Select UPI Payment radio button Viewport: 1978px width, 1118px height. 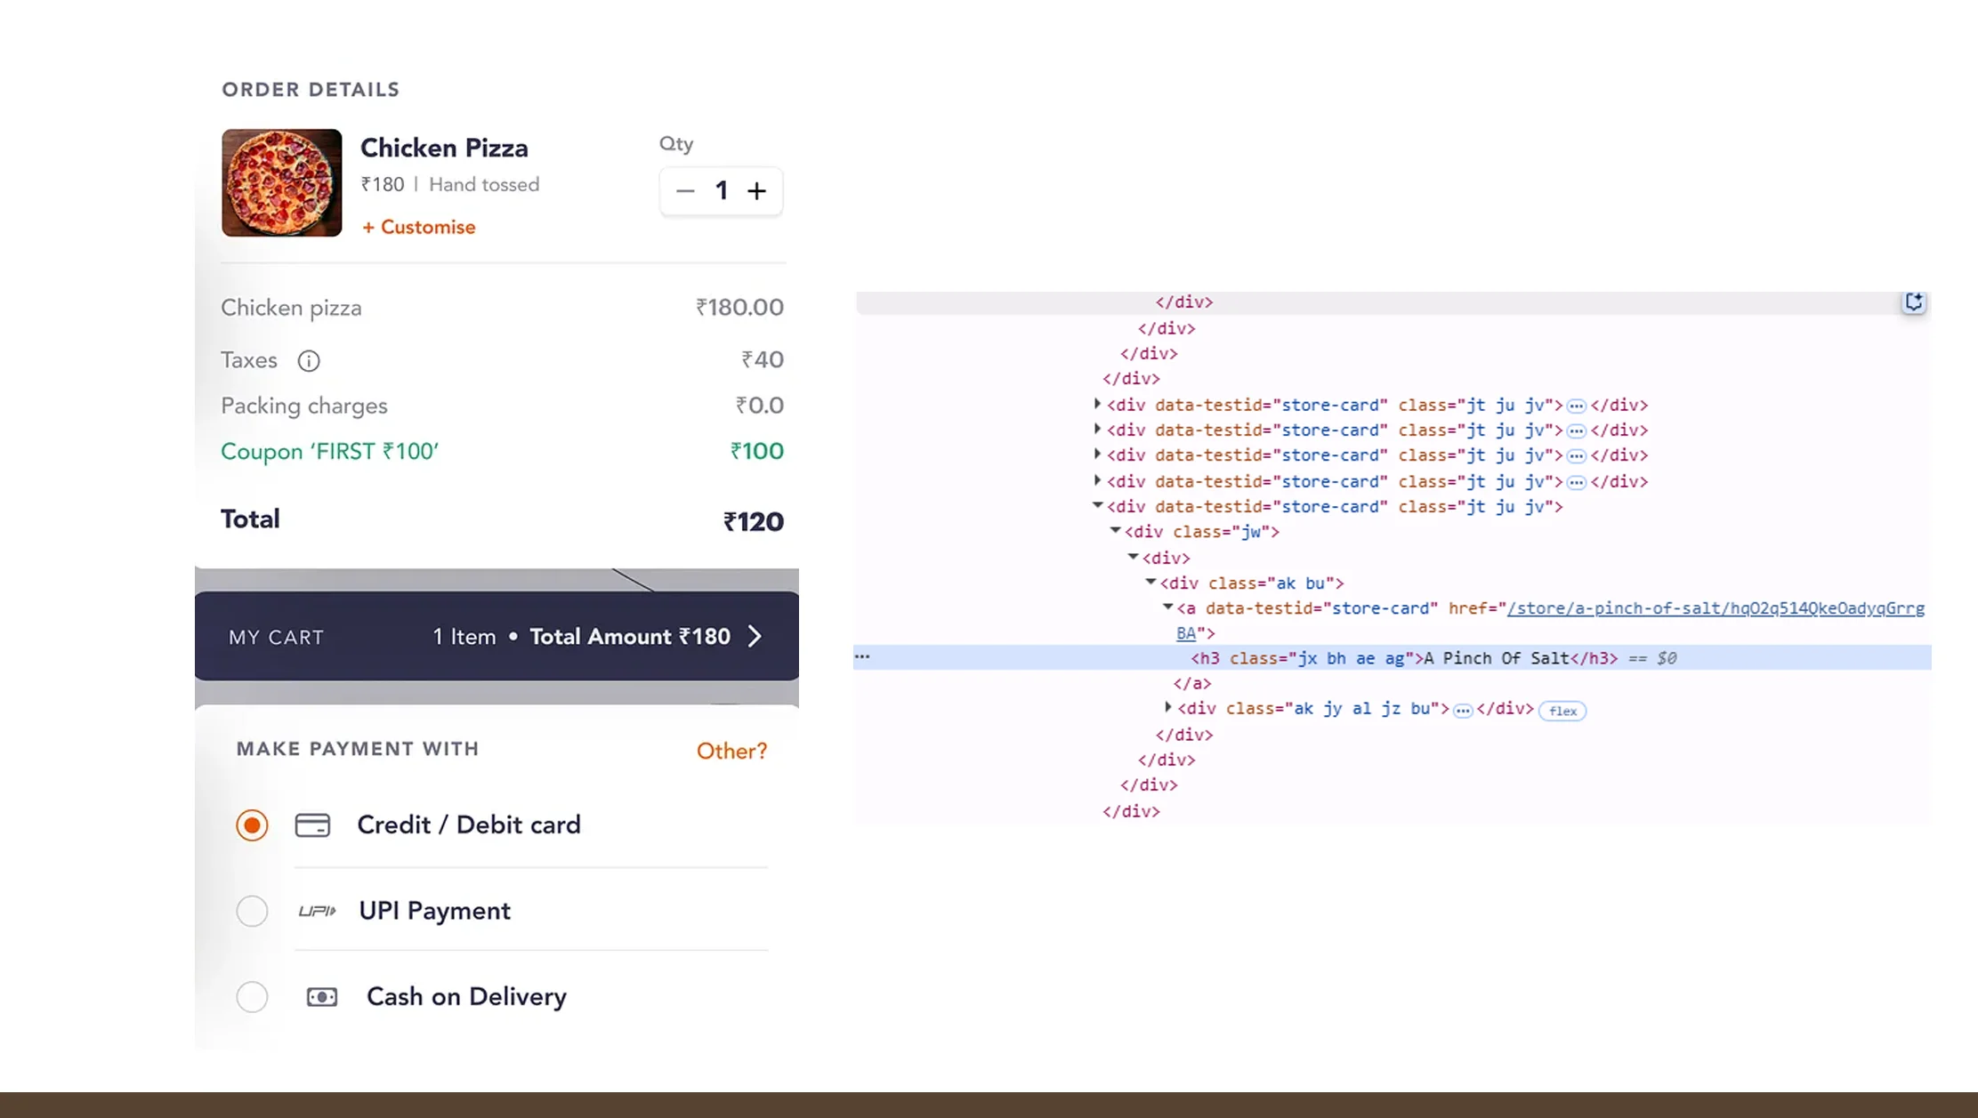[x=252, y=911]
